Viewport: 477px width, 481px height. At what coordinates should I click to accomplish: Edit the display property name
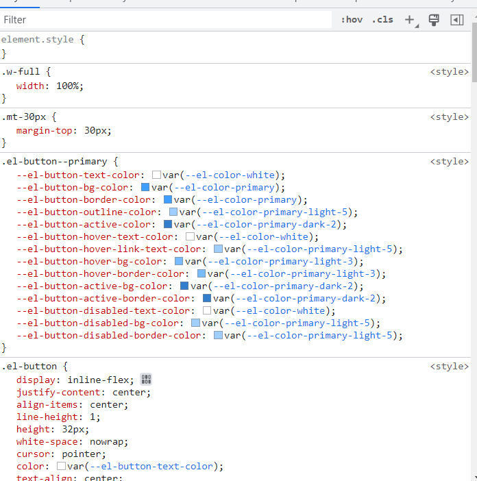pos(36,380)
